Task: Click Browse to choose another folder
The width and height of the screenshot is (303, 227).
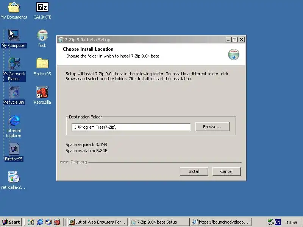Action: point(212,127)
